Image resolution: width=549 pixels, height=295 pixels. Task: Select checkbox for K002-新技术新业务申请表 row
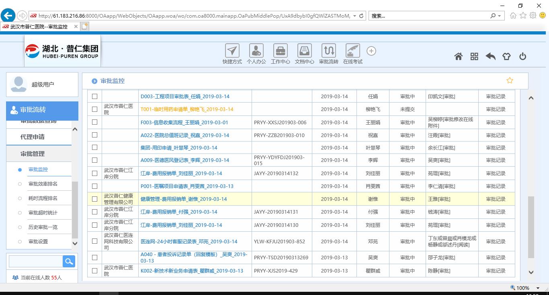coord(94,271)
